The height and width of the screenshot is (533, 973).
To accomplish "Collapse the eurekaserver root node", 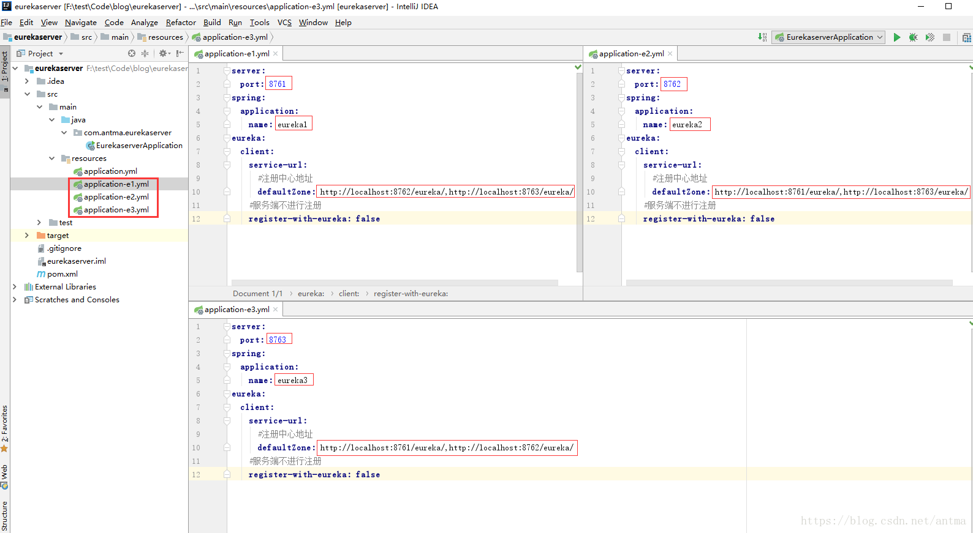I will [15, 69].
